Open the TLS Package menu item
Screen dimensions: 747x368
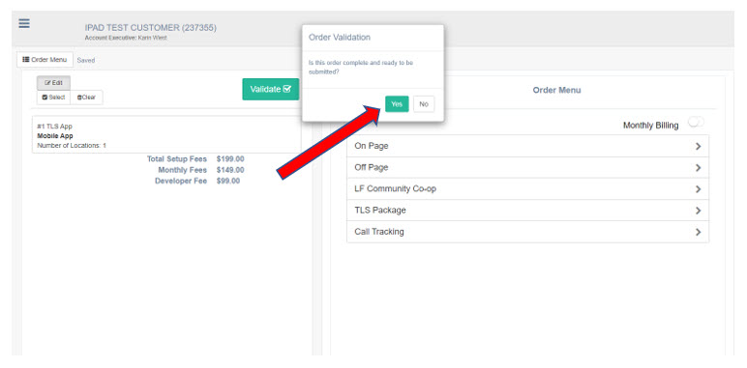point(528,211)
